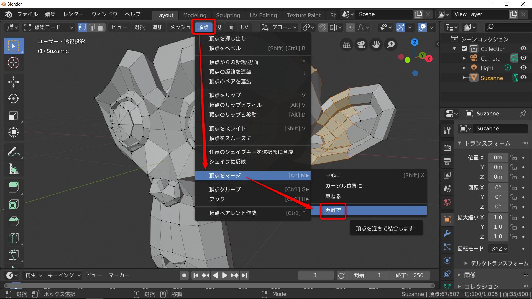Uncheck the Collection checkbox in outliner

pos(464,49)
